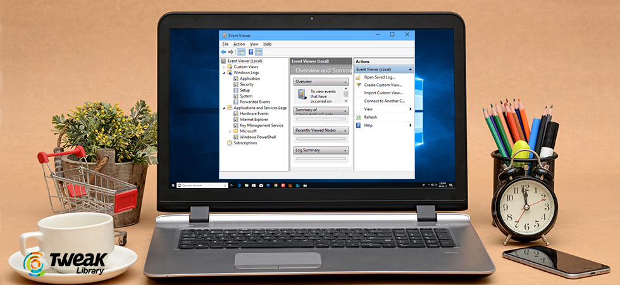Toggle the Show/Hide Action Pane toolbar icon
Image resolution: width=620 pixels, height=285 pixels.
[259, 52]
